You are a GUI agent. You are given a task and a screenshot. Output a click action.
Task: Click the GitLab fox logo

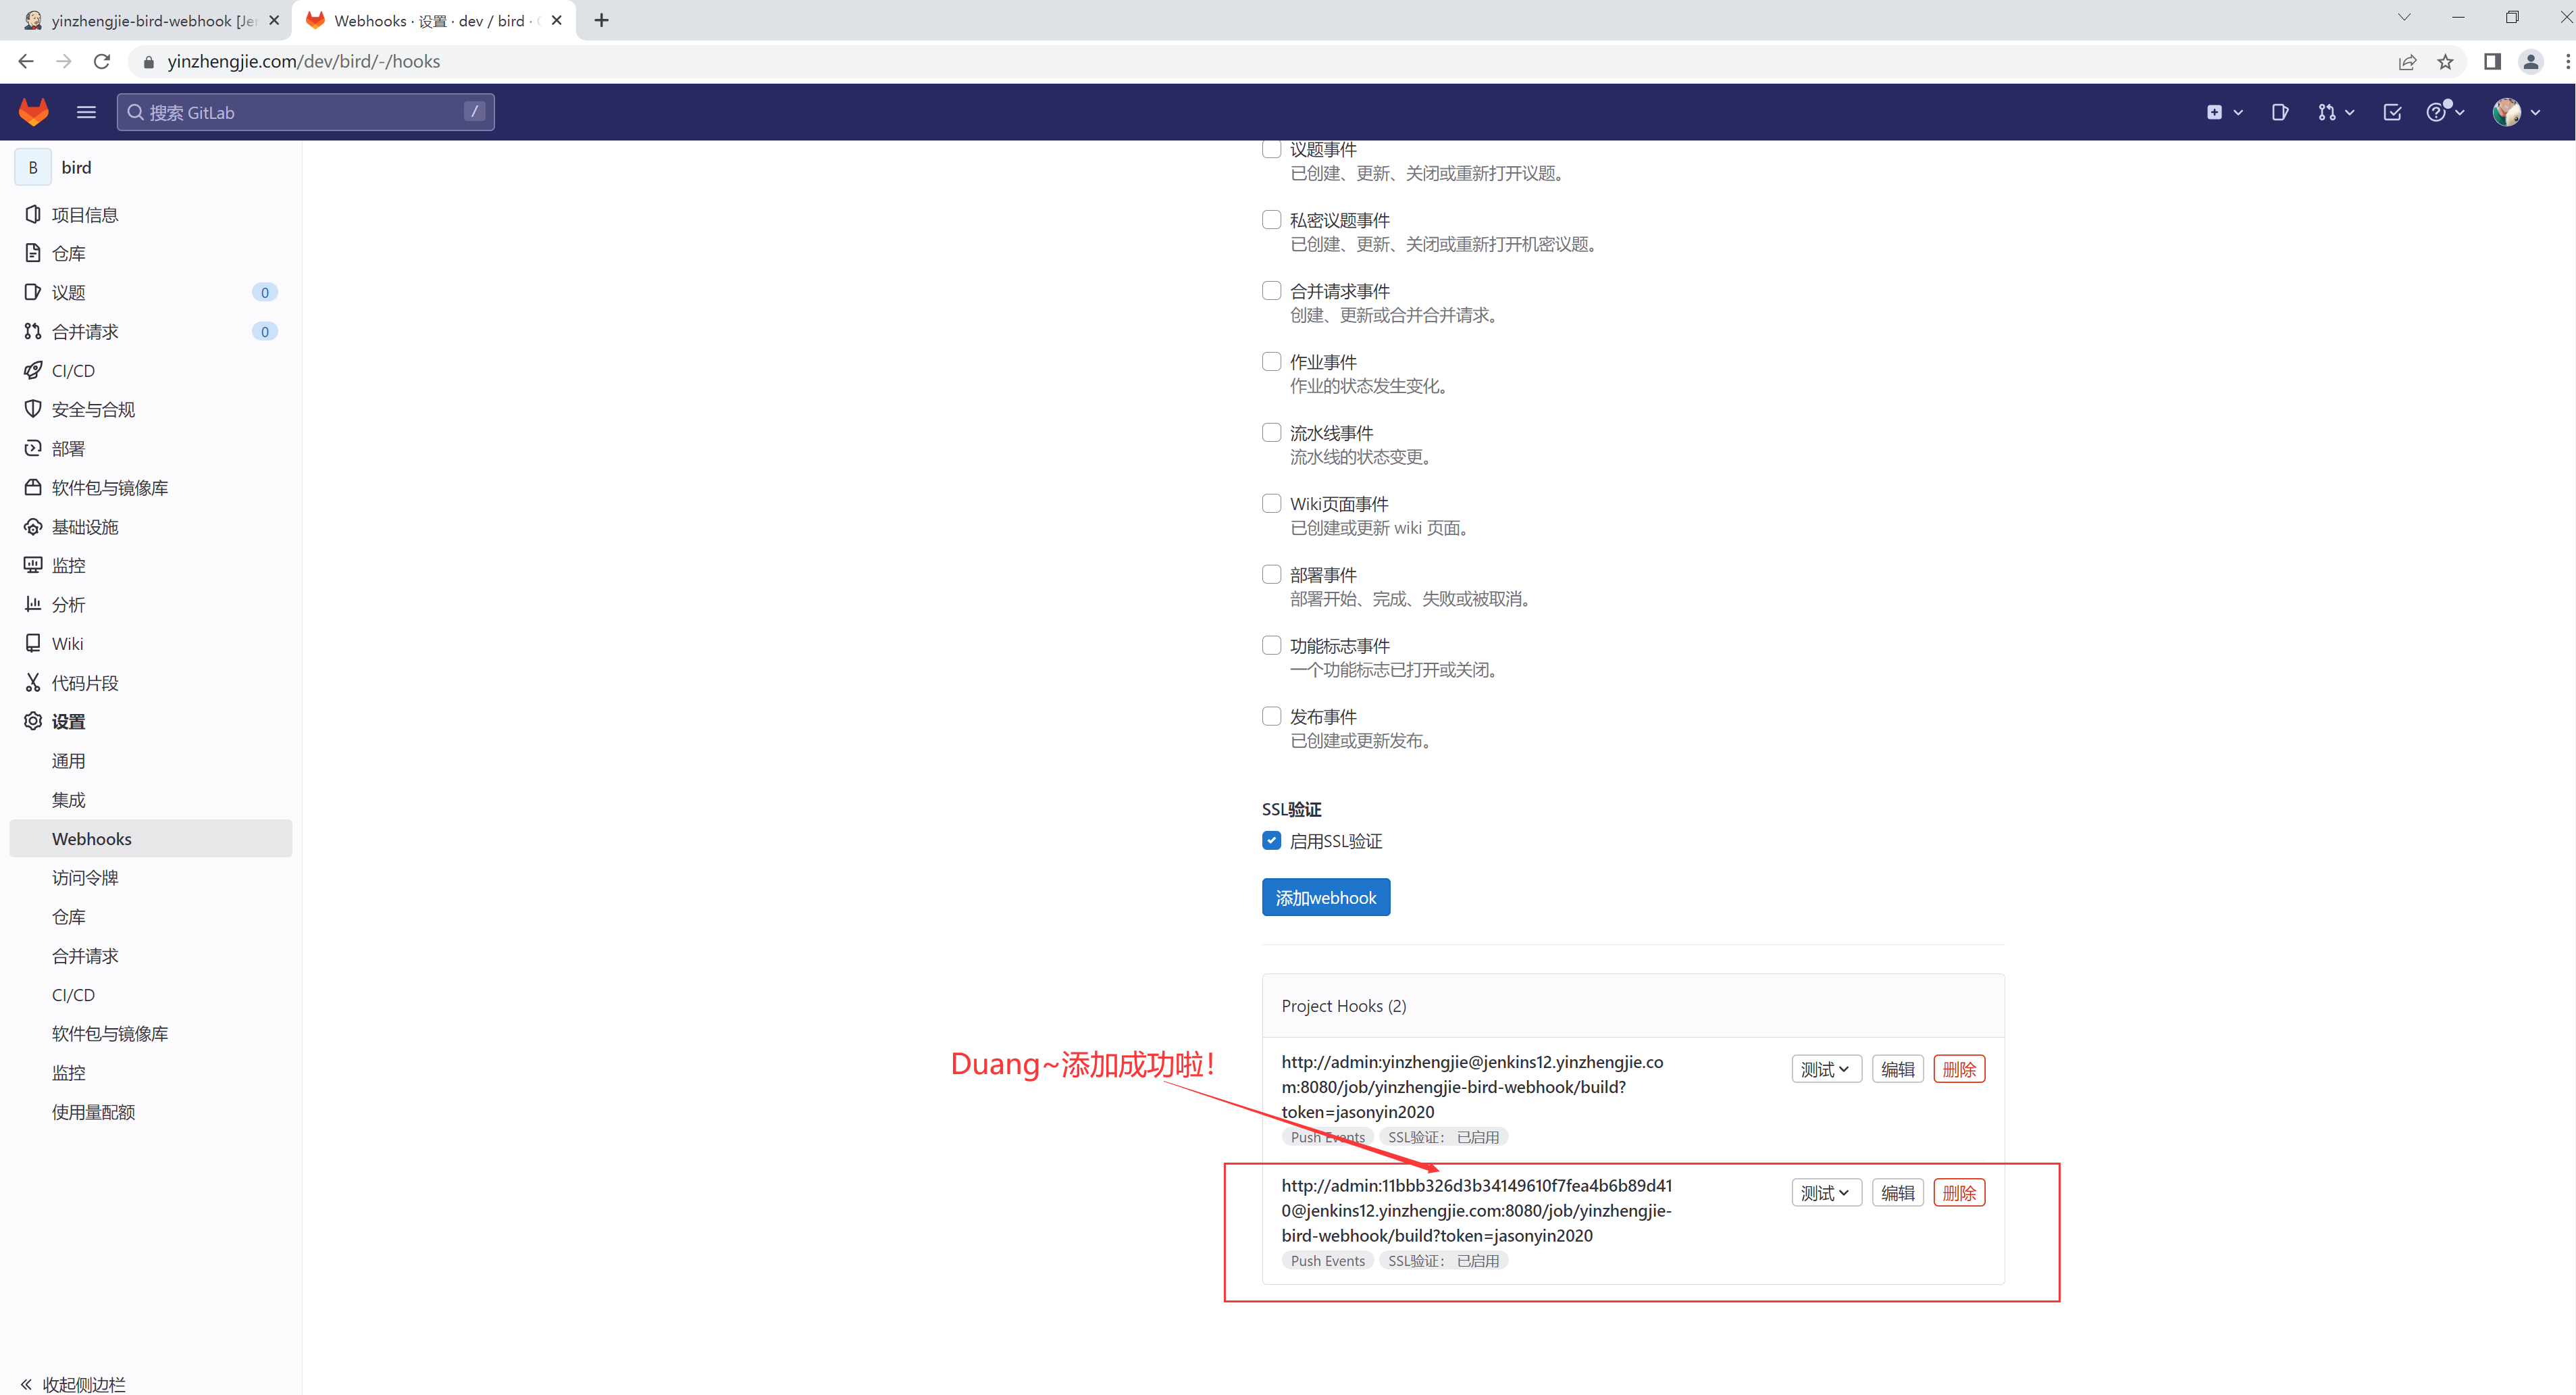34,112
